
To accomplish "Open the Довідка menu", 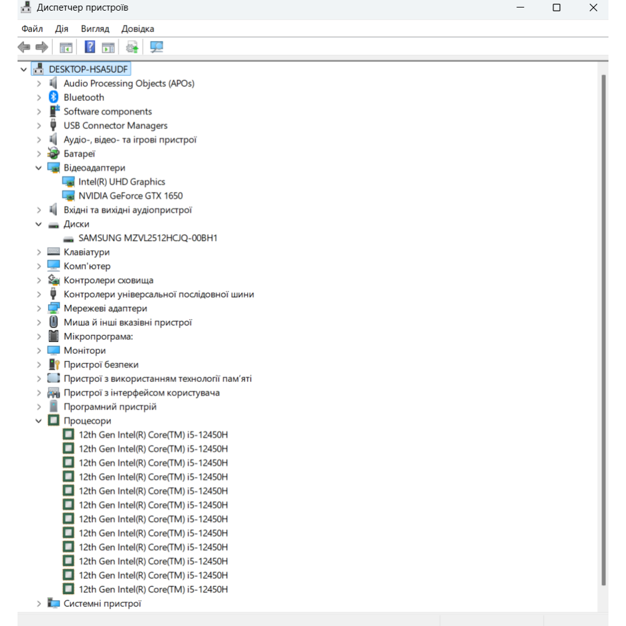I will click(x=138, y=29).
